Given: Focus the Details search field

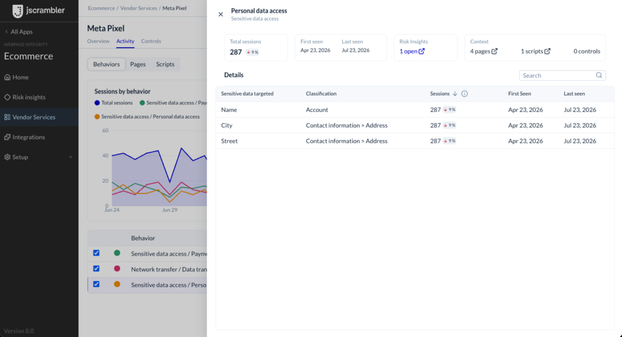Looking at the screenshot, I should pyautogui.click(x=562, y=75).
